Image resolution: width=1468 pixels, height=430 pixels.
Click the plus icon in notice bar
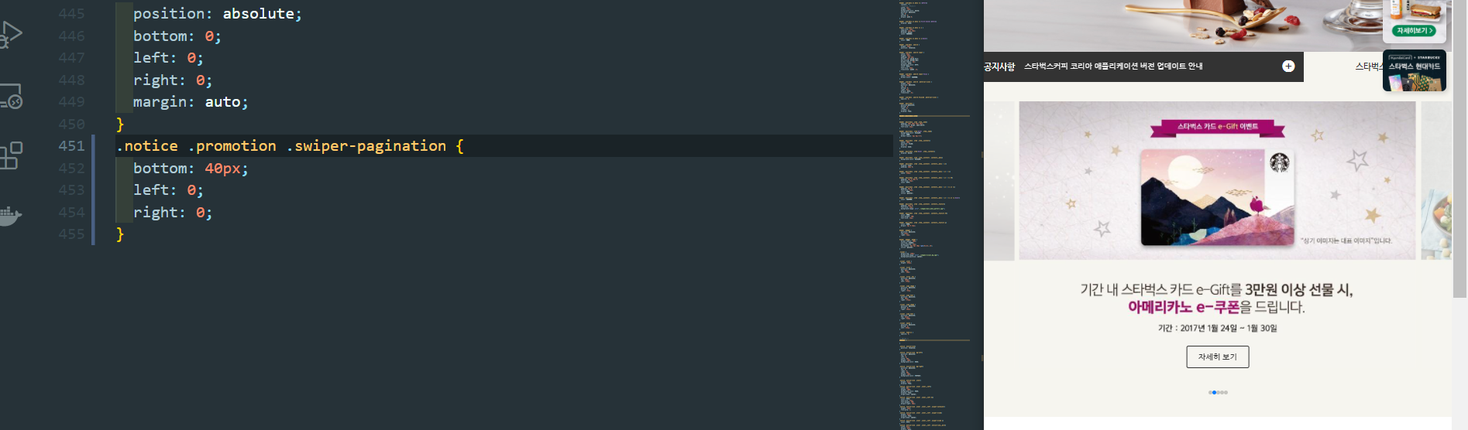pos(1288,67)
